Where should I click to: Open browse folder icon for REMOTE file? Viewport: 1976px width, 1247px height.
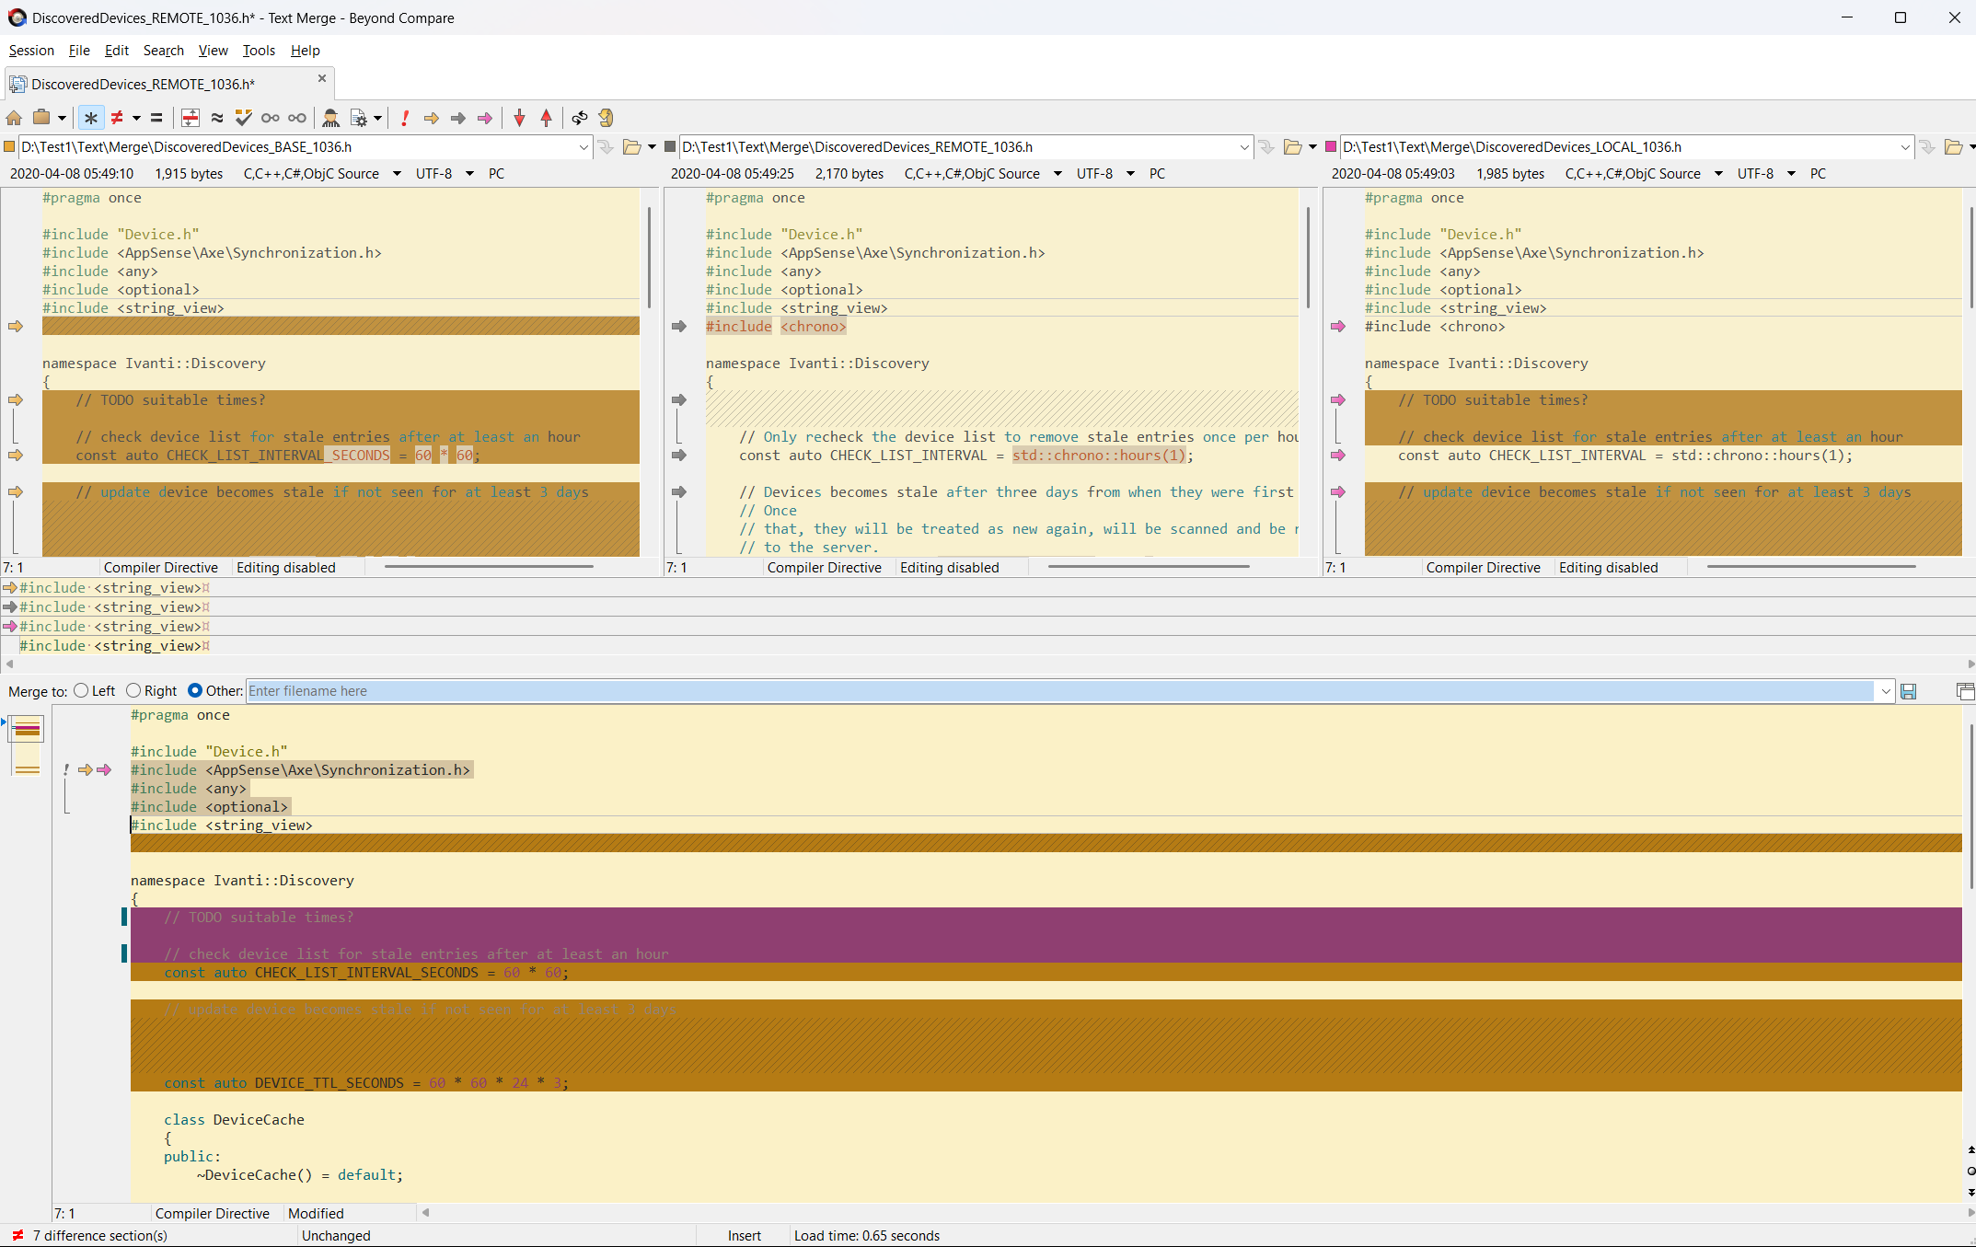click(1293, 147)
